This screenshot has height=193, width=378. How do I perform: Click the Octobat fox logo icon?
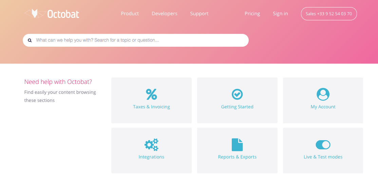[34, 14]
